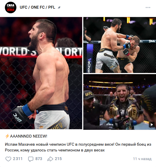Click the Ислам Махачев post text paragraph
The width and height of the screenshot is (156, 167).
point(78,147)
